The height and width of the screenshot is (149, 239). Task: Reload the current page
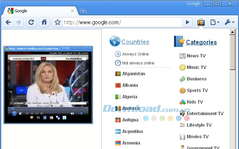(x=31, y=22)
